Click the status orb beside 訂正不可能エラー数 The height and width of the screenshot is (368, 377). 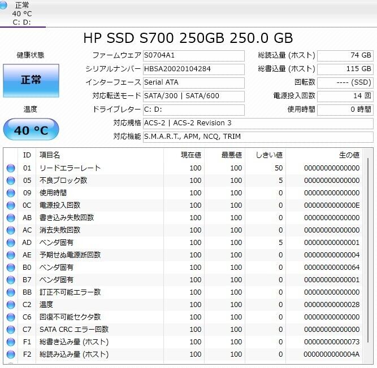[x=11, y=292]
